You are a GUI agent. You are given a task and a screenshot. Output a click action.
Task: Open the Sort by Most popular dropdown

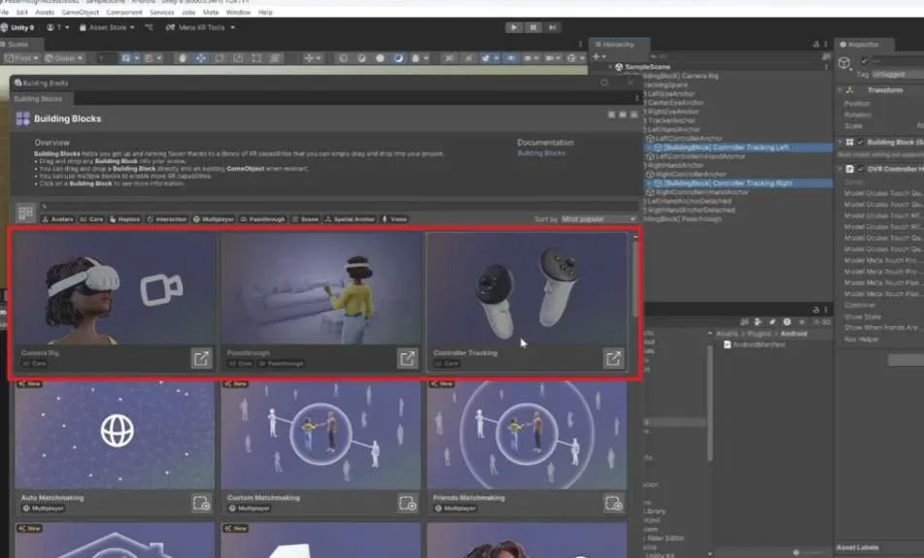(599, 219)
